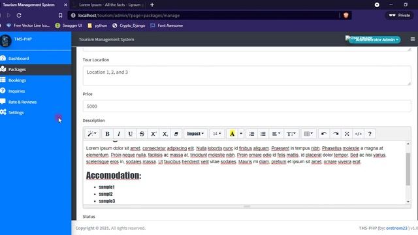
Task: Click the Price input field
Action: tap(247, 106)
